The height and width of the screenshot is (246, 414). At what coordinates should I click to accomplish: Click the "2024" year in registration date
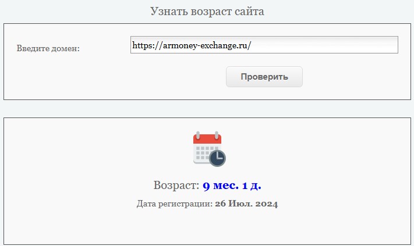(267, 204)
